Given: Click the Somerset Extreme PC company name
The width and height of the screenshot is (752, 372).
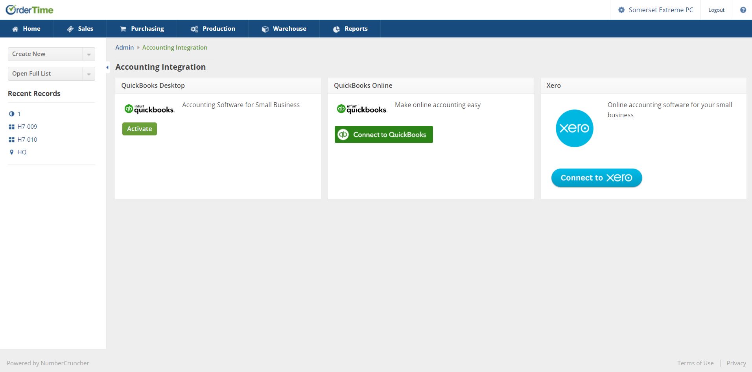Looking at the screenshot, I should point(661,10).
